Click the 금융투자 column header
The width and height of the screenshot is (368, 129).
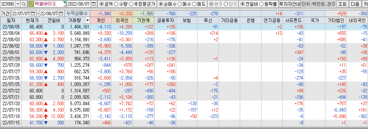coord(165,21)
